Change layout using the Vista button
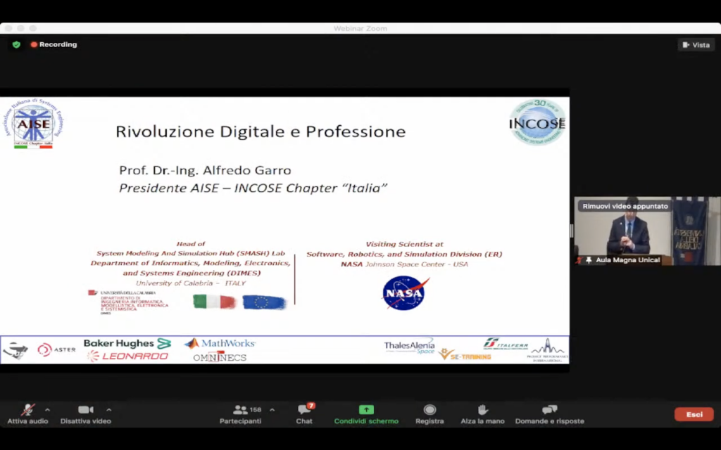Screen dimensions: 721x450 click(x=696, y=45)
